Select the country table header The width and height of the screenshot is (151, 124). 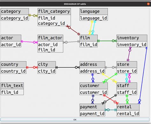coord(13,65)
